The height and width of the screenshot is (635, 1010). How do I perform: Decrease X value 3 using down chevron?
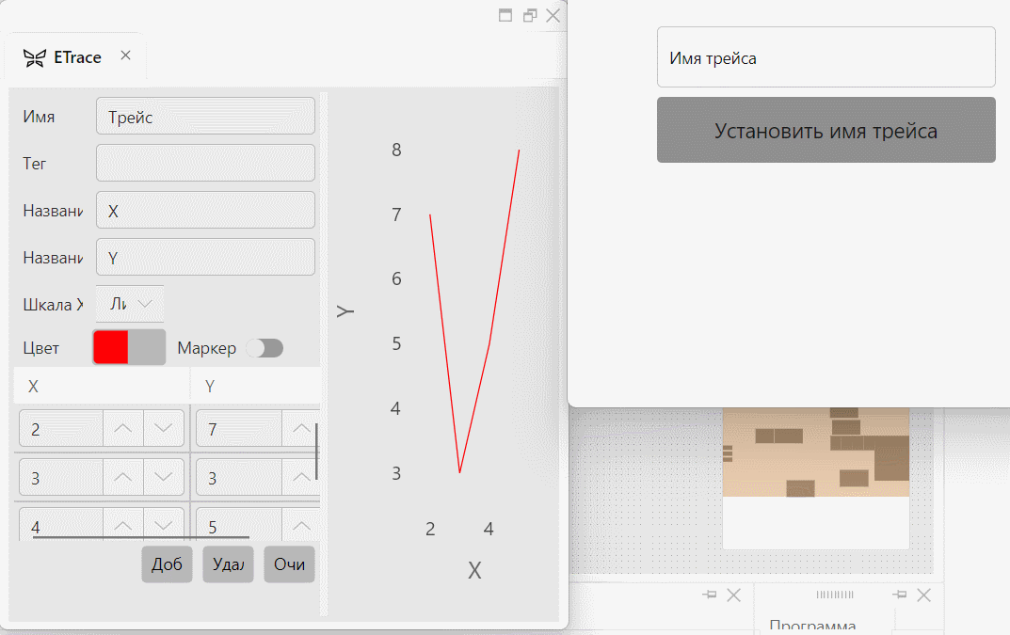[164, 477]
